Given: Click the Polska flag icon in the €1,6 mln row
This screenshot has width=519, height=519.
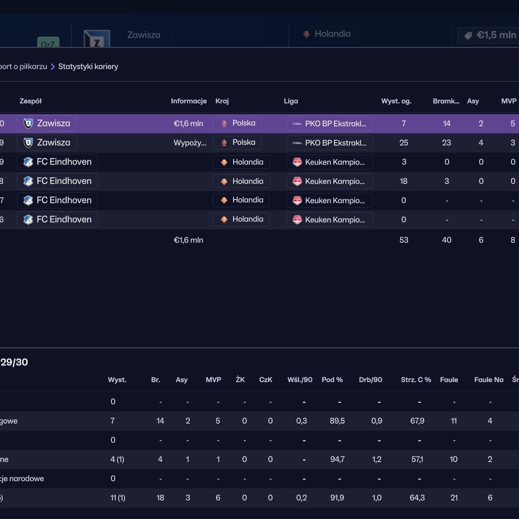Looking at the screenshot, I should pyautogui.click(x=224, y=124).
